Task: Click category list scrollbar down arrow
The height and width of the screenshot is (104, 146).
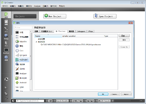Action: coord(31,90)
